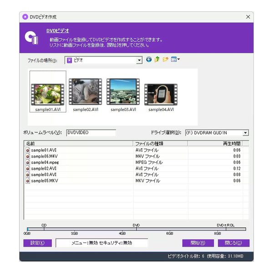
Task: Select sample04.AVI device thumbnail
Action: [x=161, y=97]
